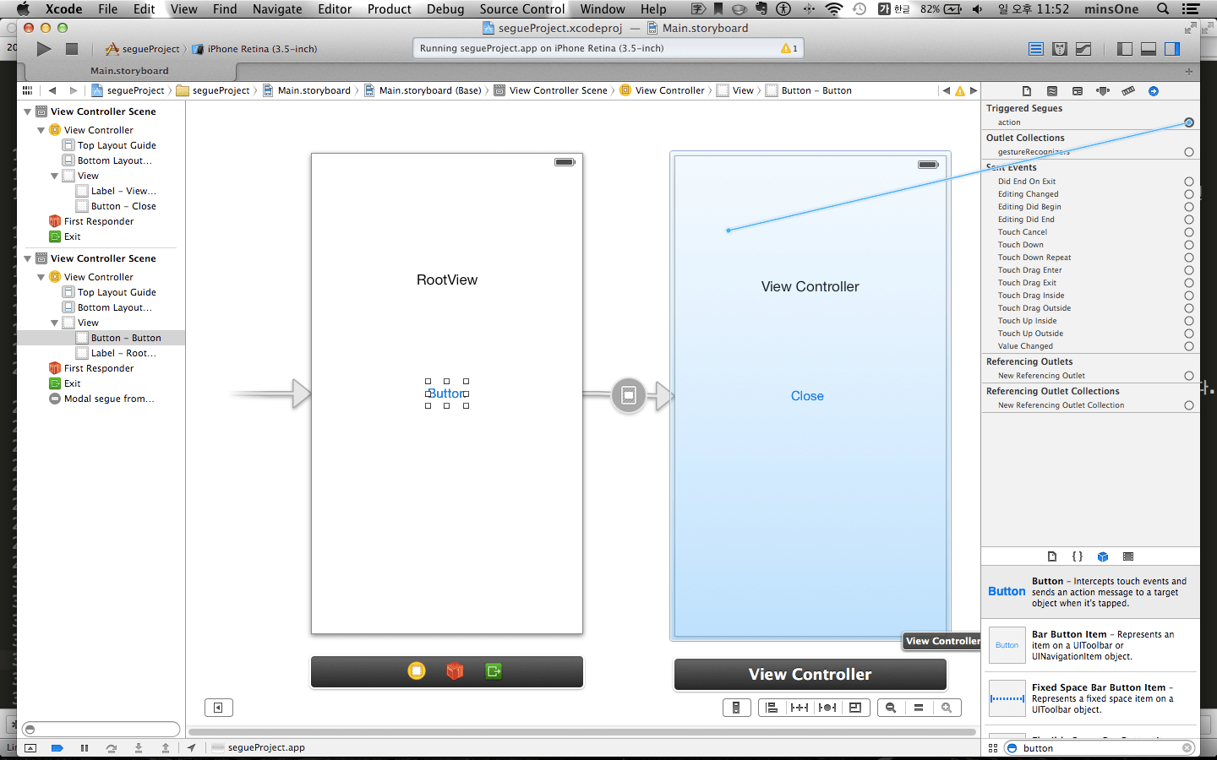Toggle breakpoints activation in debug bar
The height and width of the screenshot is (760, 1217).
point(57,748)
